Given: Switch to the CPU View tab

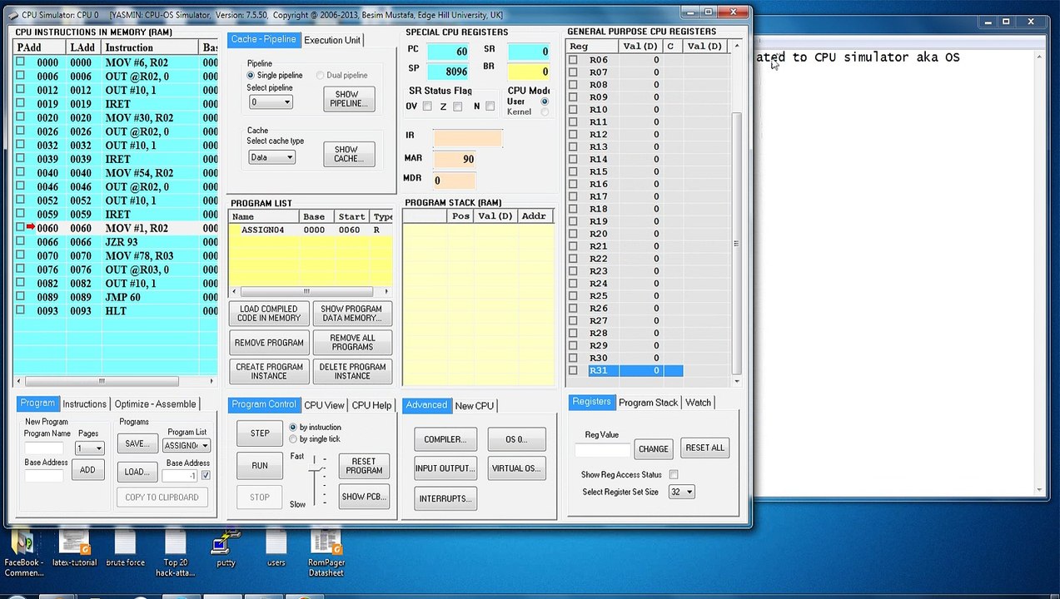Looking at the screenshot, I should [324, 405].
